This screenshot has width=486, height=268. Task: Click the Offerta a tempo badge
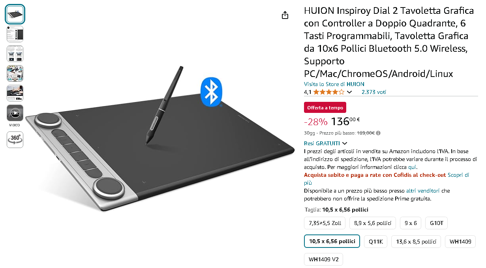point(325,107)
